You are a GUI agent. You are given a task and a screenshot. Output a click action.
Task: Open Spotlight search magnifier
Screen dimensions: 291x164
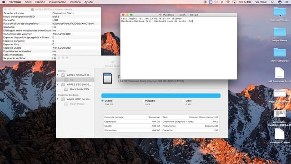pyautogui.click(x=272, y=2)
